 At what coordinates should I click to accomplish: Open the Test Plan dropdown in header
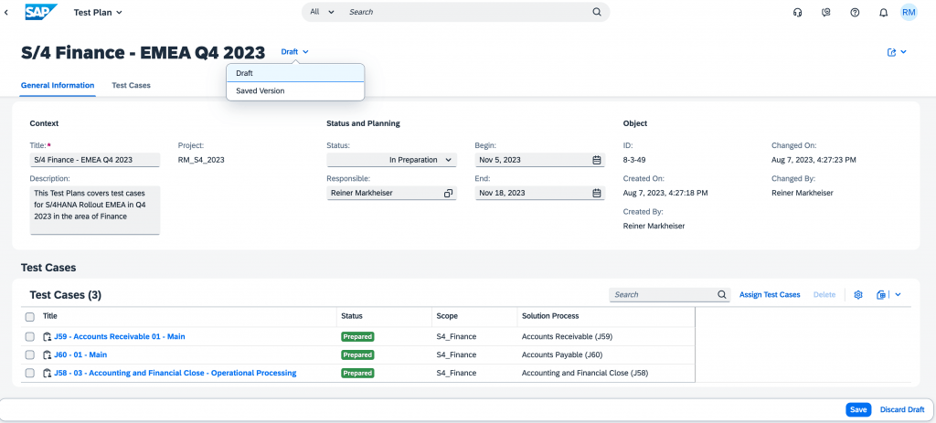pyautogui.click(x=98, y=12)
